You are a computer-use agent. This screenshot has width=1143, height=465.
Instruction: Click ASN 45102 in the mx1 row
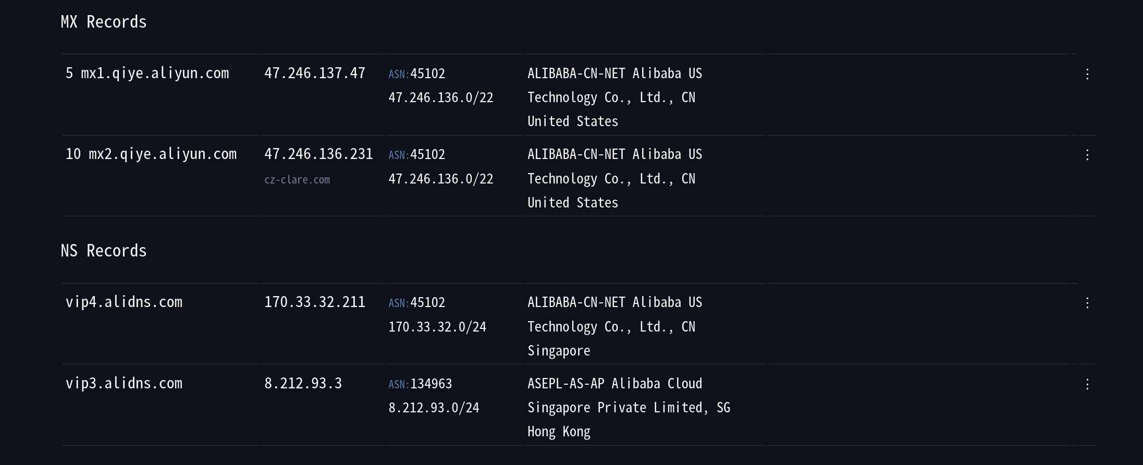pyautogui.click(x=427, y=74)
